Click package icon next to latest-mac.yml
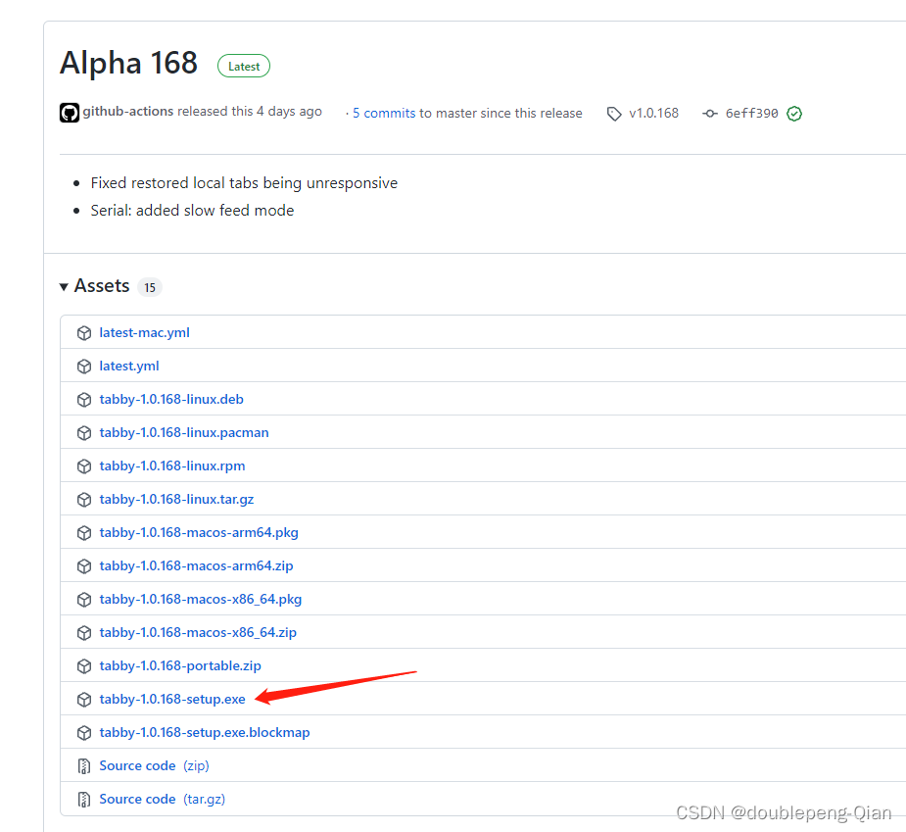 click(84, 333)
